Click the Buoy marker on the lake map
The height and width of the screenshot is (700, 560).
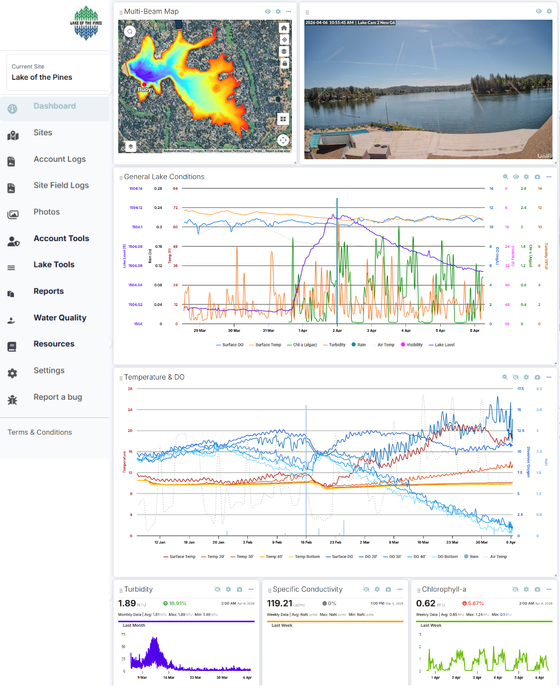[x=145, y=85]
